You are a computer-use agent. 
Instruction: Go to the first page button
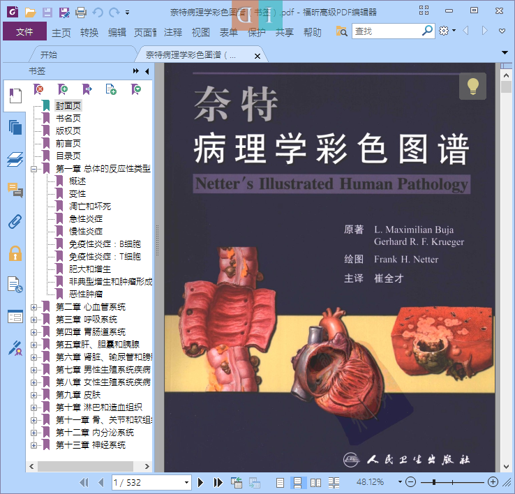(x=84, y=482)
